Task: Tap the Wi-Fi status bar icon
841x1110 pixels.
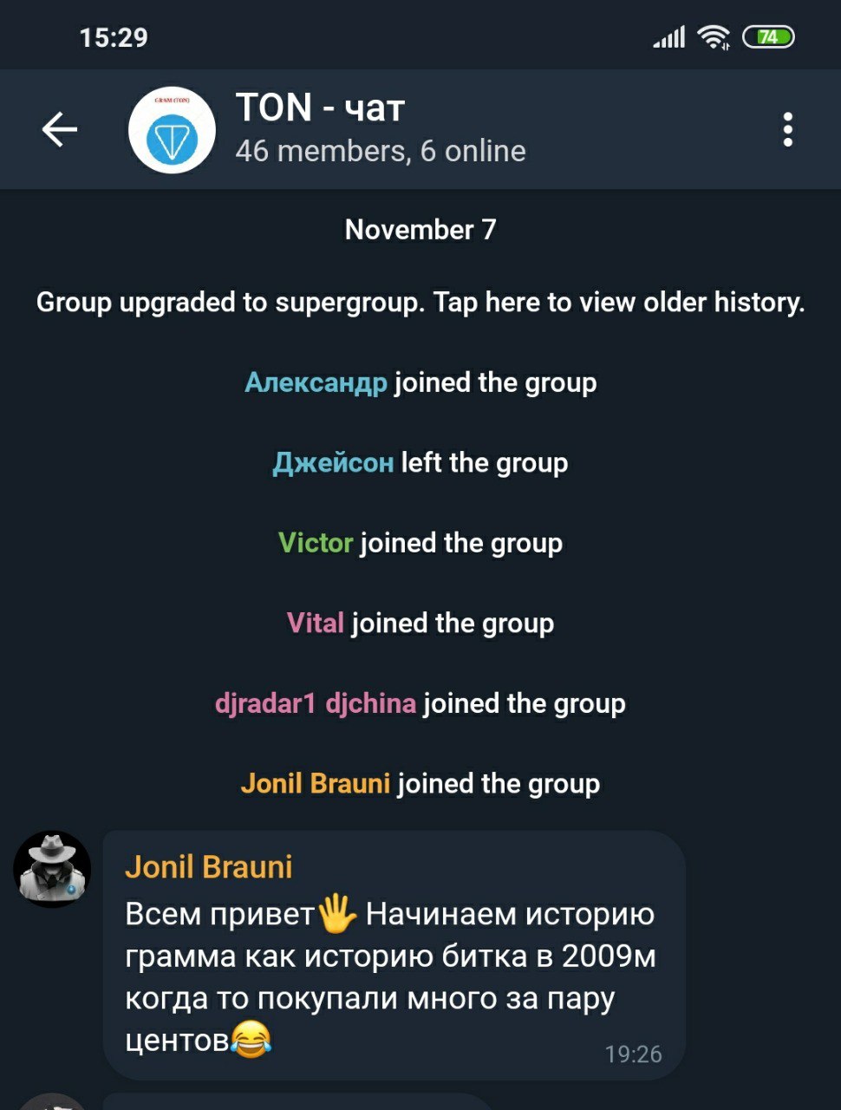Action: pyautogui.click(x=714, y=37)
